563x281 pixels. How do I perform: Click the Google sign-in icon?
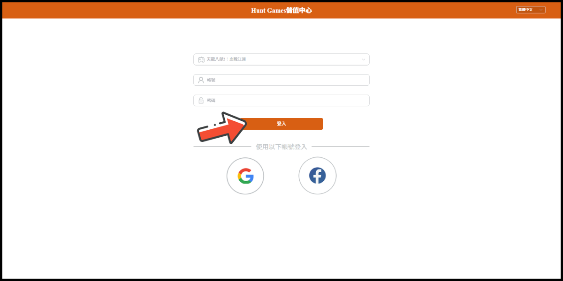[245, 176]
